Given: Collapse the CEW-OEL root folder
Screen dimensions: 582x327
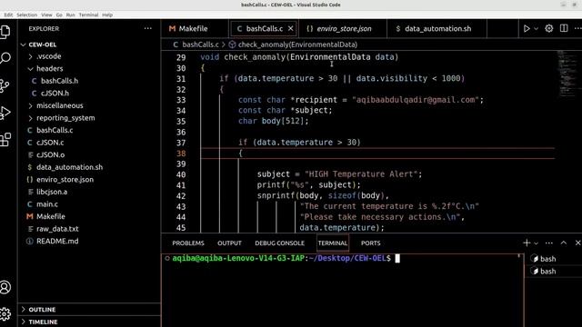Looking at the screenshot, I should pos(89,45).
